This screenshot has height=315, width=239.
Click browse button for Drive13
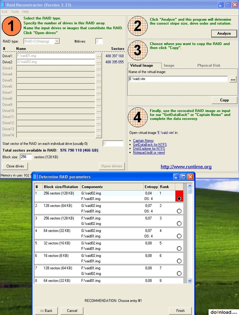click(x=98, y=129)
